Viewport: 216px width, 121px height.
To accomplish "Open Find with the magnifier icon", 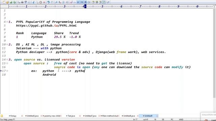I will point(56,2).
